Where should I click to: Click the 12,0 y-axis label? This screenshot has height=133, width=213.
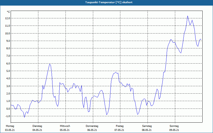8,18
